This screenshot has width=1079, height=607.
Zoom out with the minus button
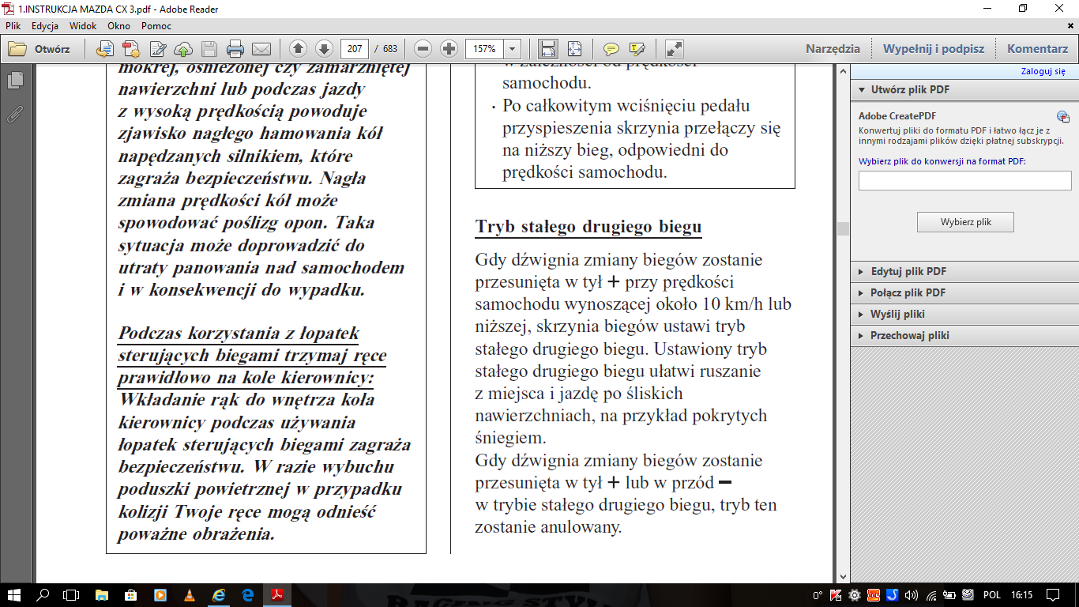point(423,49)
